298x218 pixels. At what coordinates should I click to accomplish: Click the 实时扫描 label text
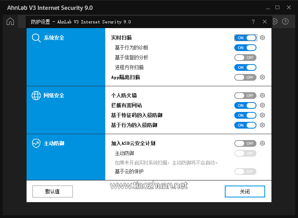(121, 38)
